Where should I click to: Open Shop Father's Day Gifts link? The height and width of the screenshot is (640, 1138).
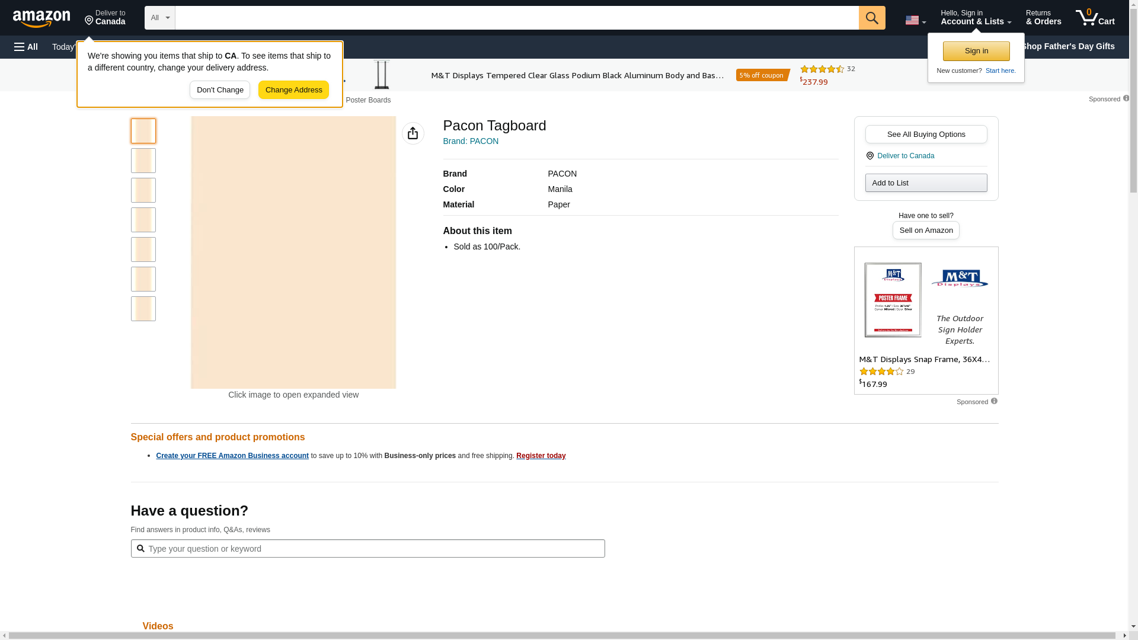pyautogui.click(x=1067, y=46)
